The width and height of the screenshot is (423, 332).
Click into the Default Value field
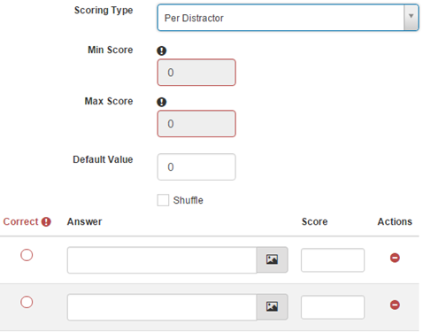click(196, 167)
